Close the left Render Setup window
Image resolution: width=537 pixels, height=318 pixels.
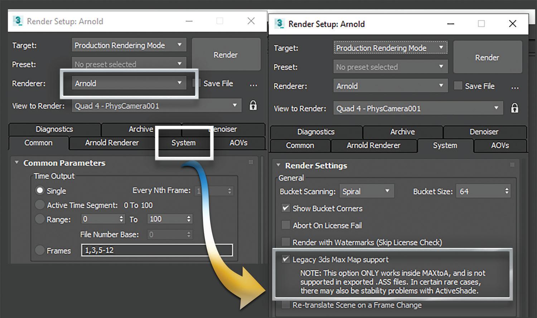251,21
